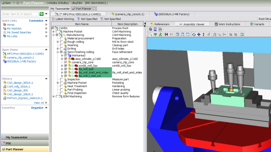Select the rotate view tool in viewer toolbar
This screenshot has height=152, width=271.
click(x=194, y=35)
